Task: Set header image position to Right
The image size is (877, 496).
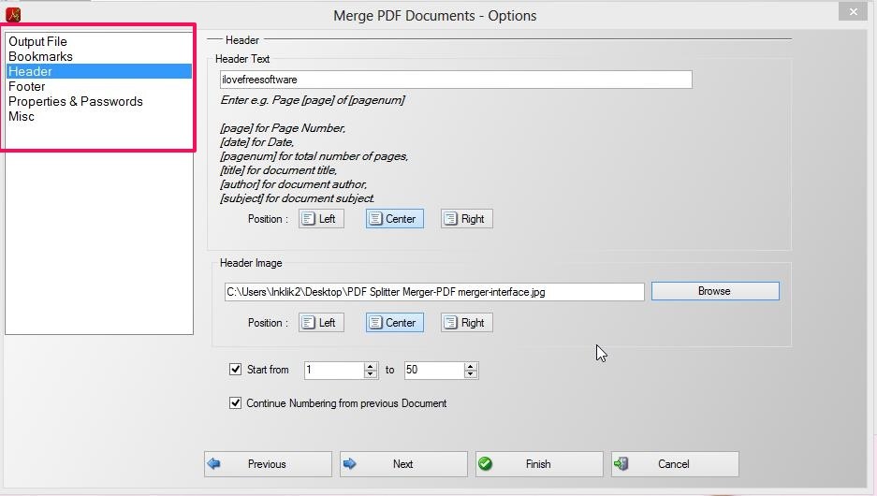Action: pos(466,323)
